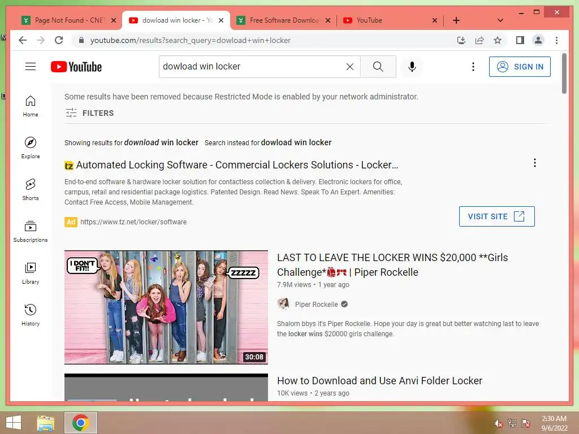Image resolution: width=579 pixels, height=434 pixels.
Task: Toggle browser side panel
Action: [x=520, y=40]
